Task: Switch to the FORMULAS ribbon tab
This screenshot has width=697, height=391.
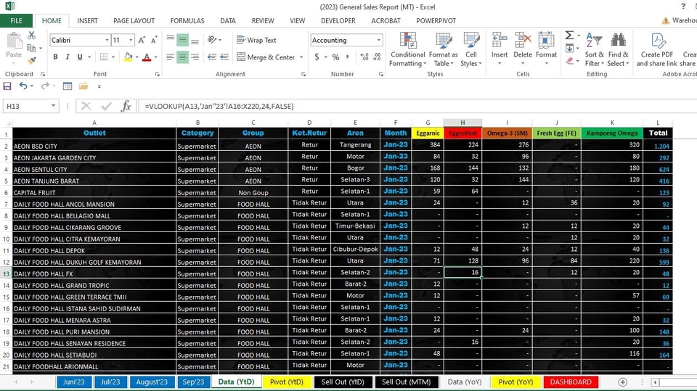Action: [x=187, y=20]
